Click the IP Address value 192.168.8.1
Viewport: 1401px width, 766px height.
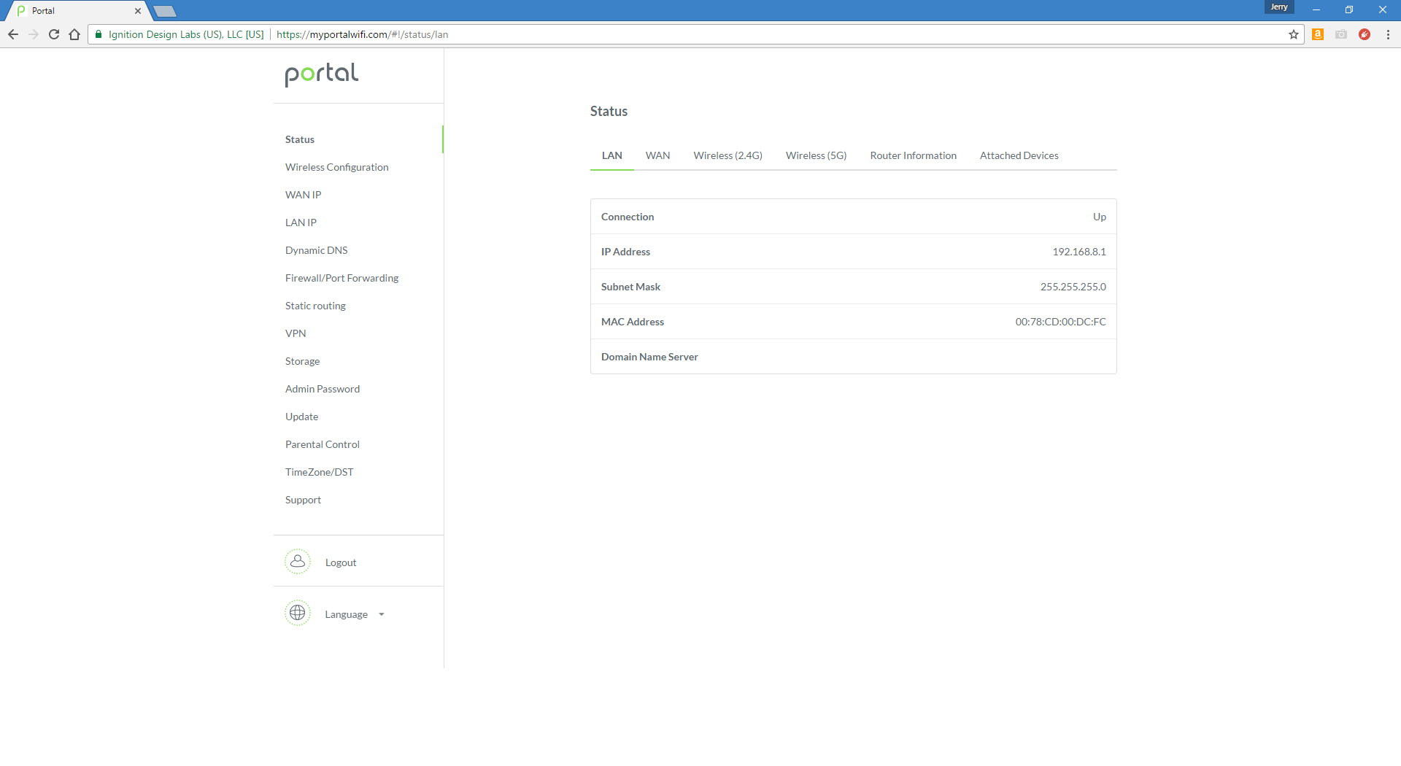(x=1079, y=252)
